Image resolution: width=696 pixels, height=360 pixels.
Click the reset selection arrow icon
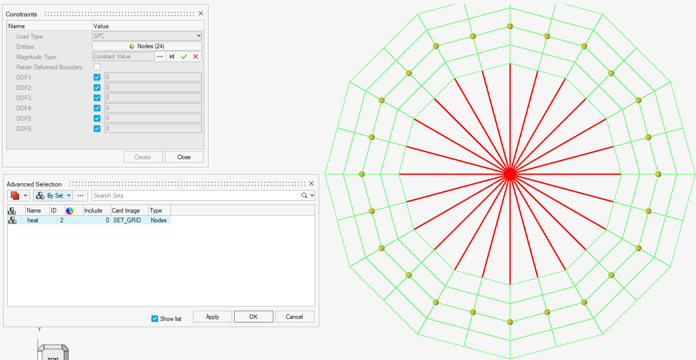172,57
